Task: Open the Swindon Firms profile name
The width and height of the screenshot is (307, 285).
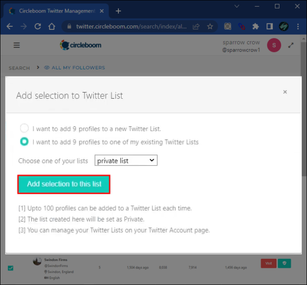Action: coord(56,260)
